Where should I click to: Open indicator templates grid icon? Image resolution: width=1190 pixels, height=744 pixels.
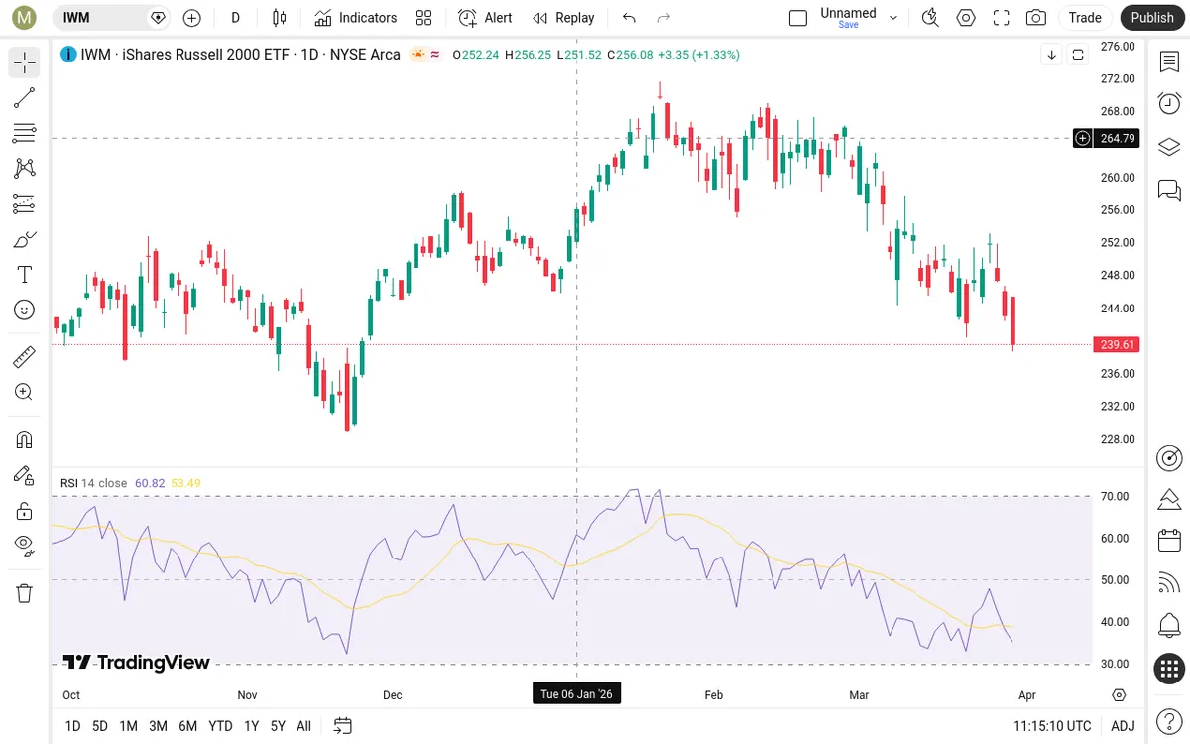(424, 18)
